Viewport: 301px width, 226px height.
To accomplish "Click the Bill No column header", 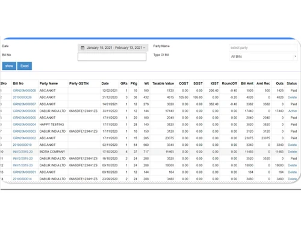I will point(18,83).
